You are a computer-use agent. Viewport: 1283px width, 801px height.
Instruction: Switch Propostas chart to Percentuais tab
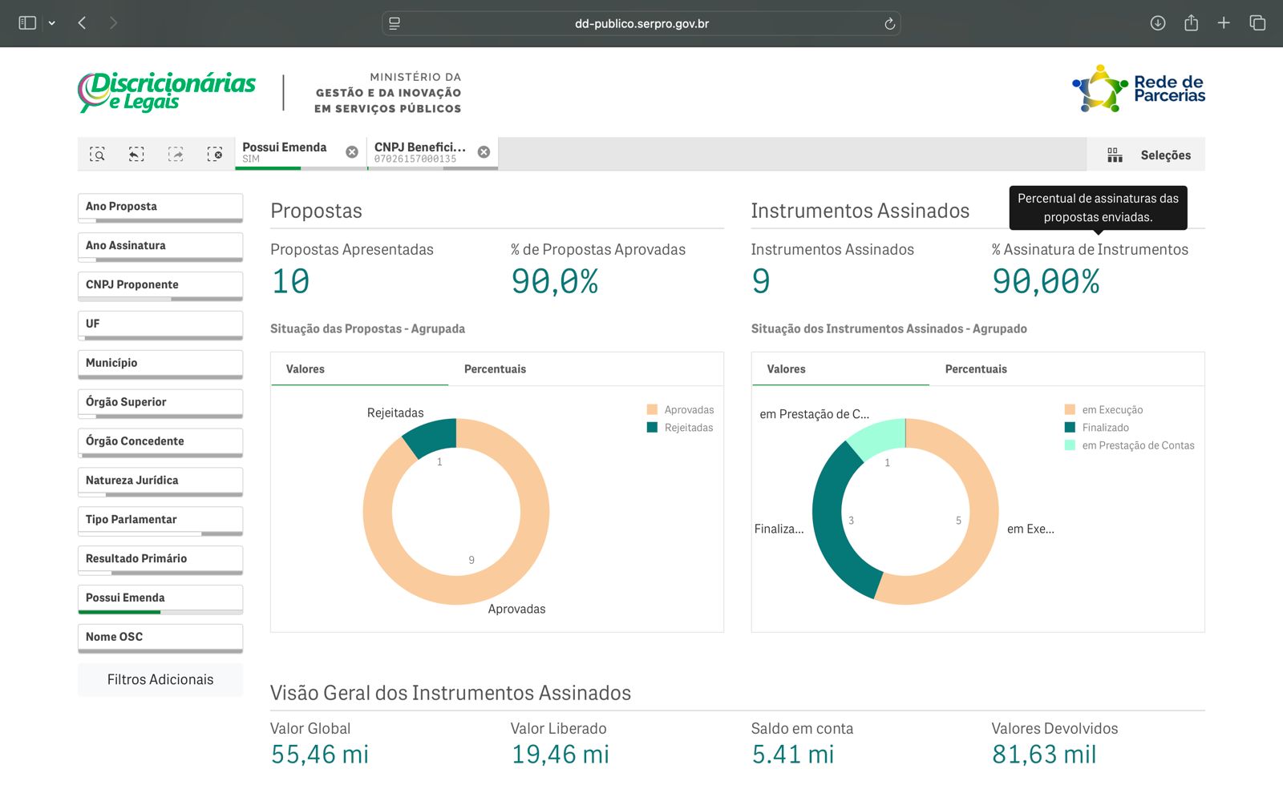coord(495,369)
